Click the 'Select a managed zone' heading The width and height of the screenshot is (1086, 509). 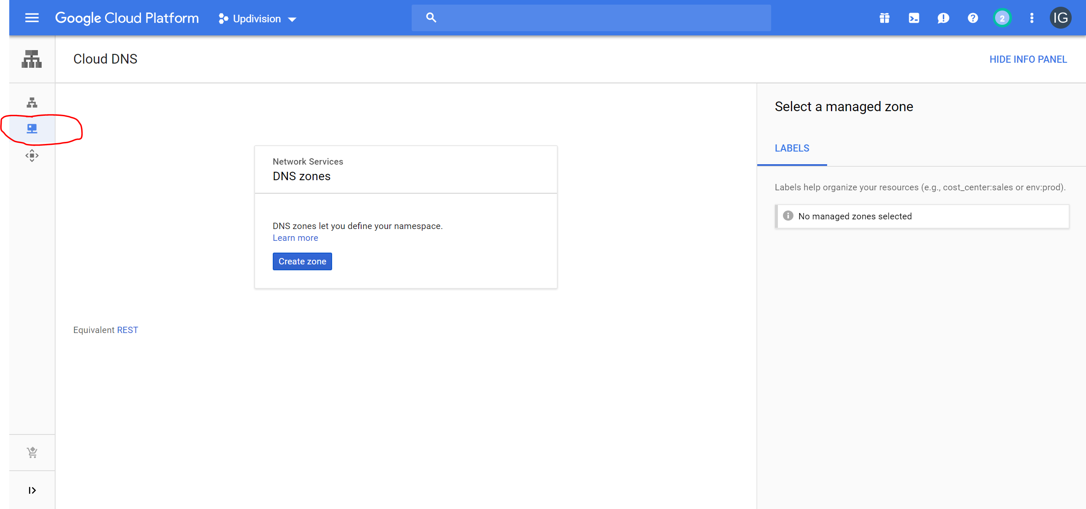pos(844,107)
